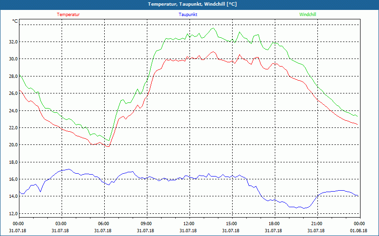This screenshot has height=236, width=379.
Task: Click the blue Taupunkt legend label
Action: [x=188, y=15]
